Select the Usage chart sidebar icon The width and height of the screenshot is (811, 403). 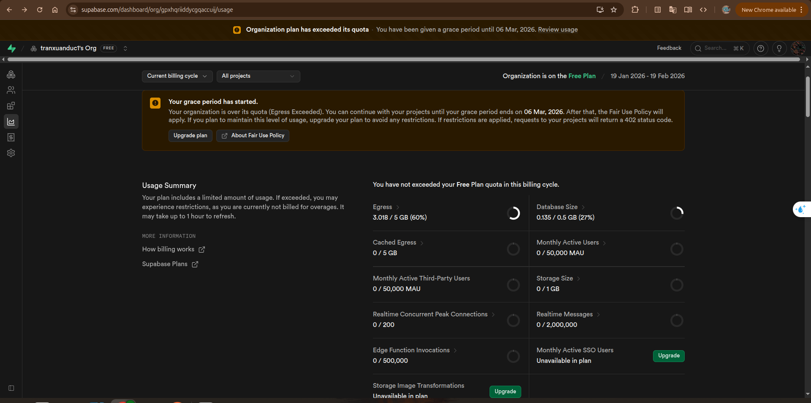[11, 122]
